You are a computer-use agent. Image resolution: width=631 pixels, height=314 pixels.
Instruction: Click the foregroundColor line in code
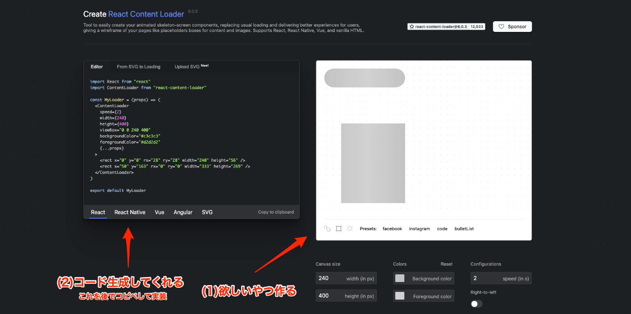pyautogui.click(x=130, y=142)
